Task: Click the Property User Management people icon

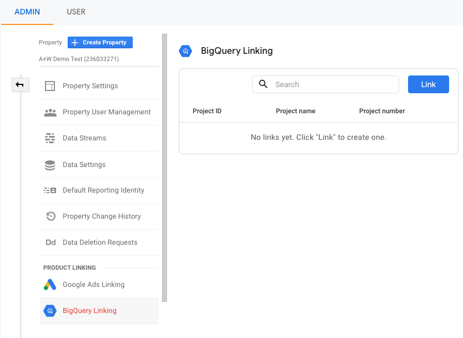Action: (x=50, y=113)
